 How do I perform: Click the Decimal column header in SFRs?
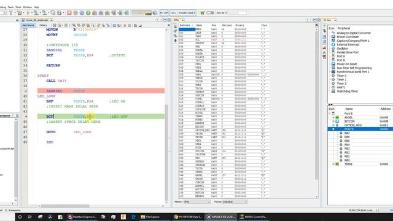(x=227, y=25)
